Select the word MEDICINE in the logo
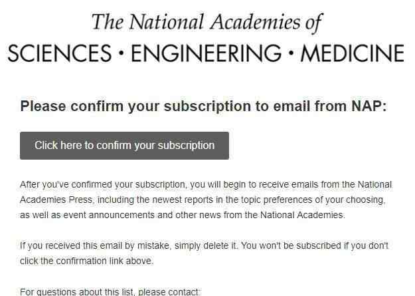The image size is (415, 296). (353, 53)
